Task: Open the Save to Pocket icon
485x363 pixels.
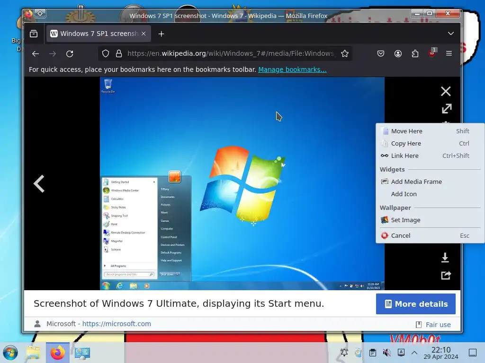Action: tap(381, 54)
